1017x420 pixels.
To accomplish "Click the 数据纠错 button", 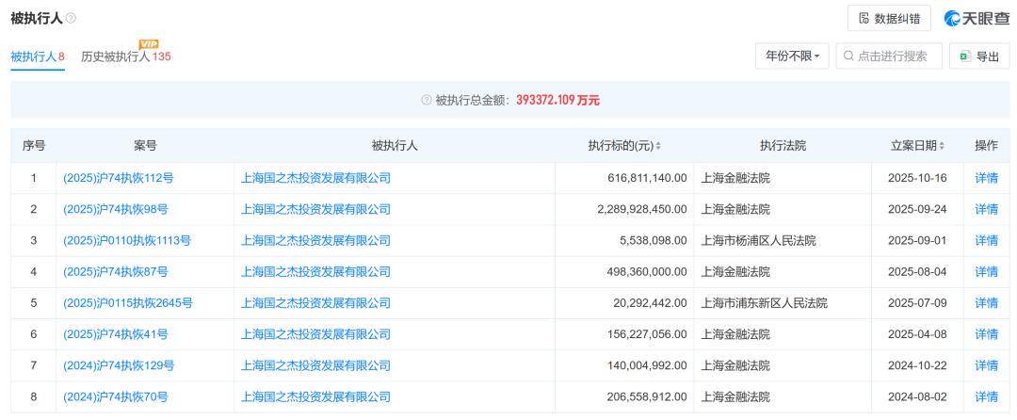I will [889, 19].
